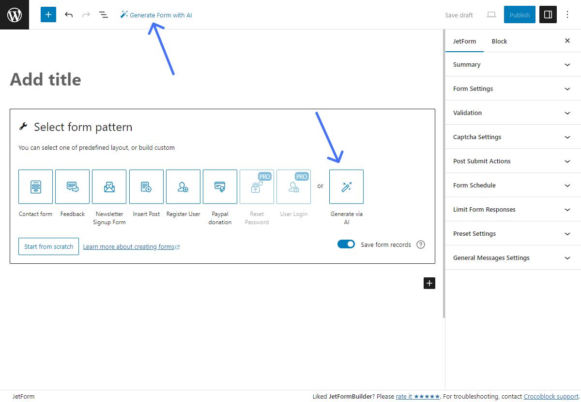Viewport: 581px width, 402px height.
Task: Click the Start from scratch button
Action: tap(48, 246)
